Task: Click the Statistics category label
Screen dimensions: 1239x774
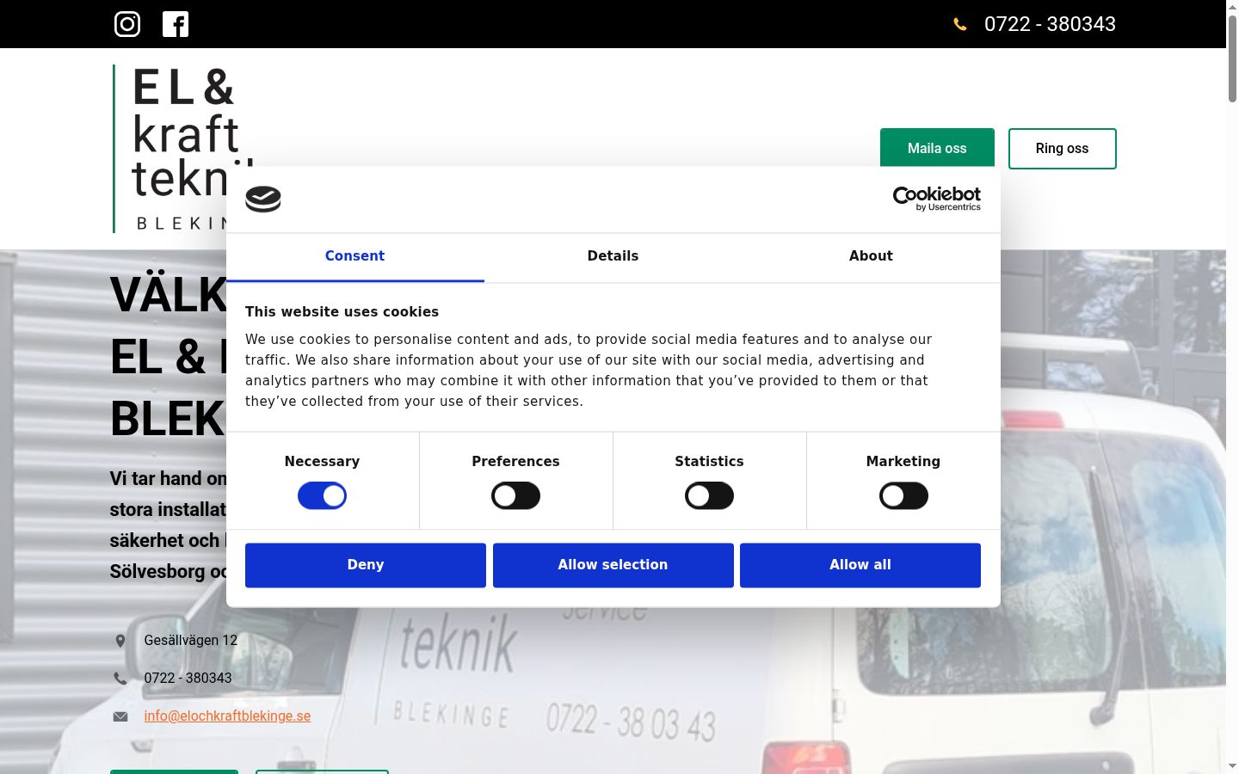Action: 709,462
